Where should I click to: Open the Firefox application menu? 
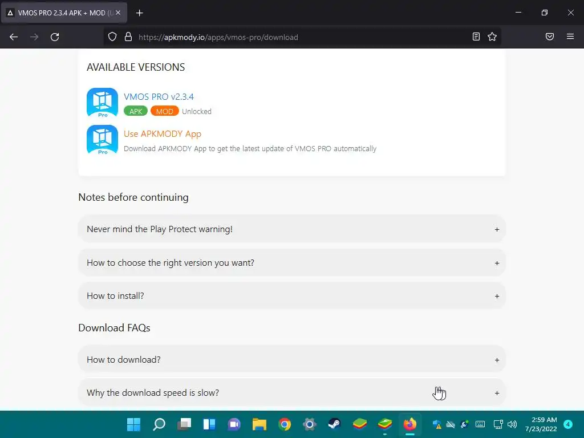click(570, 36)
